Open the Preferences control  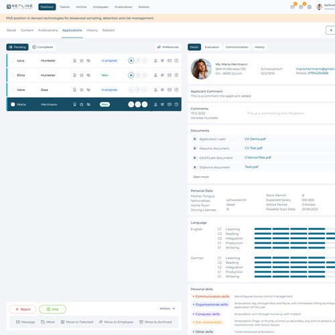click(x=168, y=47)
